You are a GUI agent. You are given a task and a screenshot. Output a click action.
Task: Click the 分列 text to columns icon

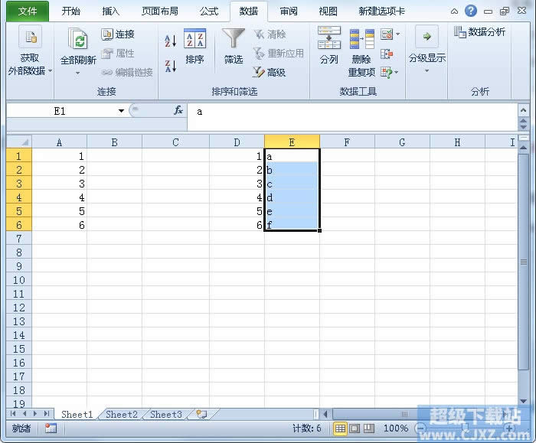(329, 46)
